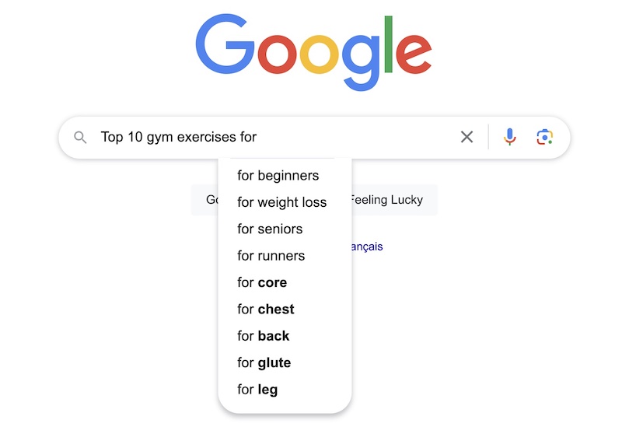Clear the search text with X icon
The width and height of the screenshot is (622, 427).
tap(467, 137)
